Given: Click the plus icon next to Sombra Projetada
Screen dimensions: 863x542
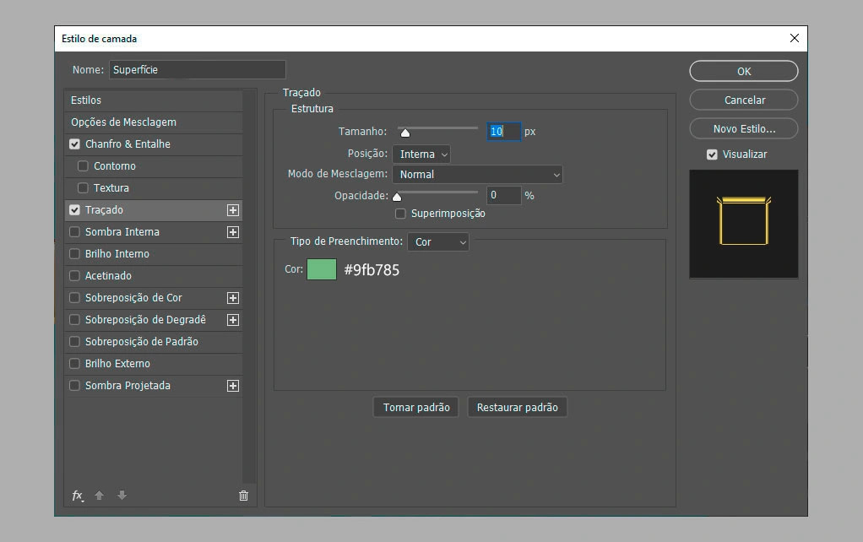Looking at the screenshot, I should pos(233,386).
